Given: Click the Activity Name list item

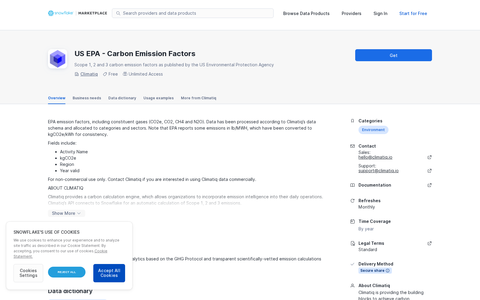Looking at the screenshot, I should pos(74,152).
